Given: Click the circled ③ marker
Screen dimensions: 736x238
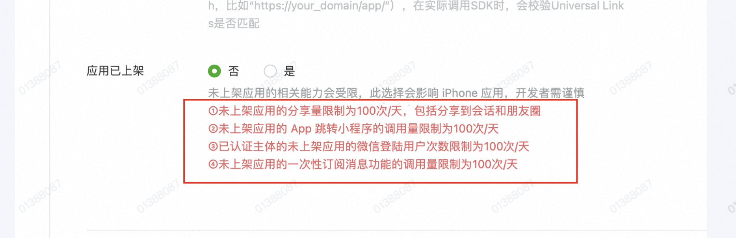Looking at the screenshot, I should [x=213, y=147].
